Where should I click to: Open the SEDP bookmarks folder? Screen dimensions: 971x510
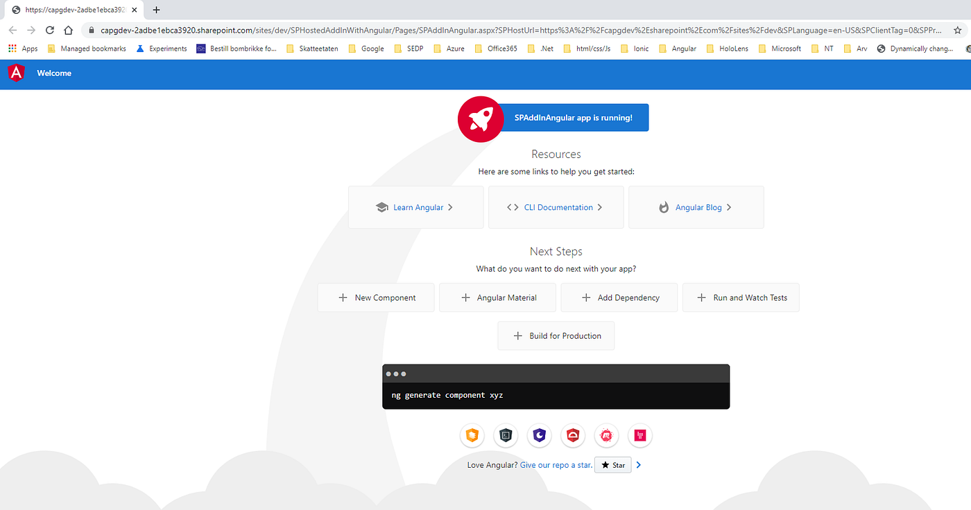click(409, 49)
